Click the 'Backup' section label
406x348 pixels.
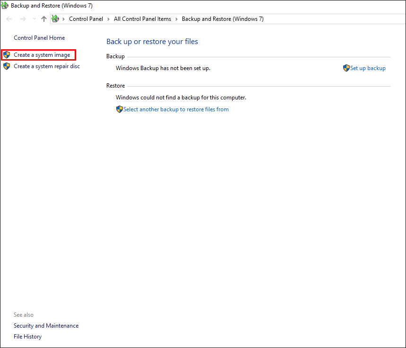[x=115, y=56]
